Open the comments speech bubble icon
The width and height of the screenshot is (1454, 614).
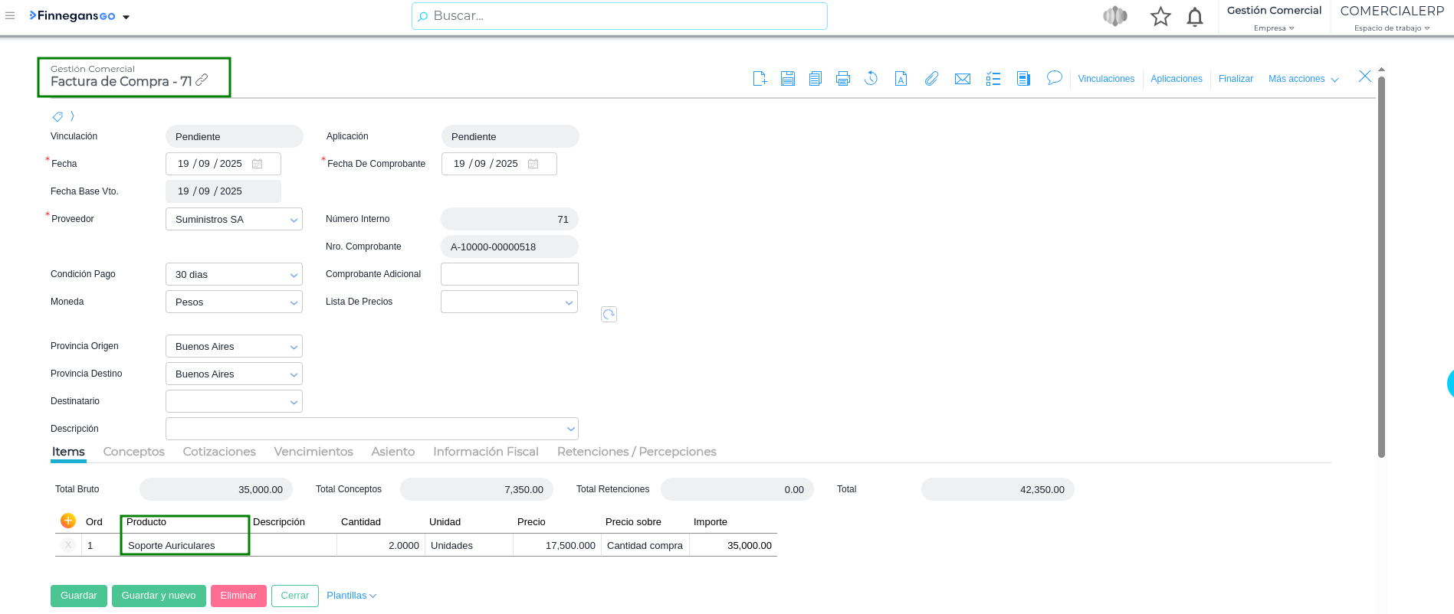(1054, 78)
